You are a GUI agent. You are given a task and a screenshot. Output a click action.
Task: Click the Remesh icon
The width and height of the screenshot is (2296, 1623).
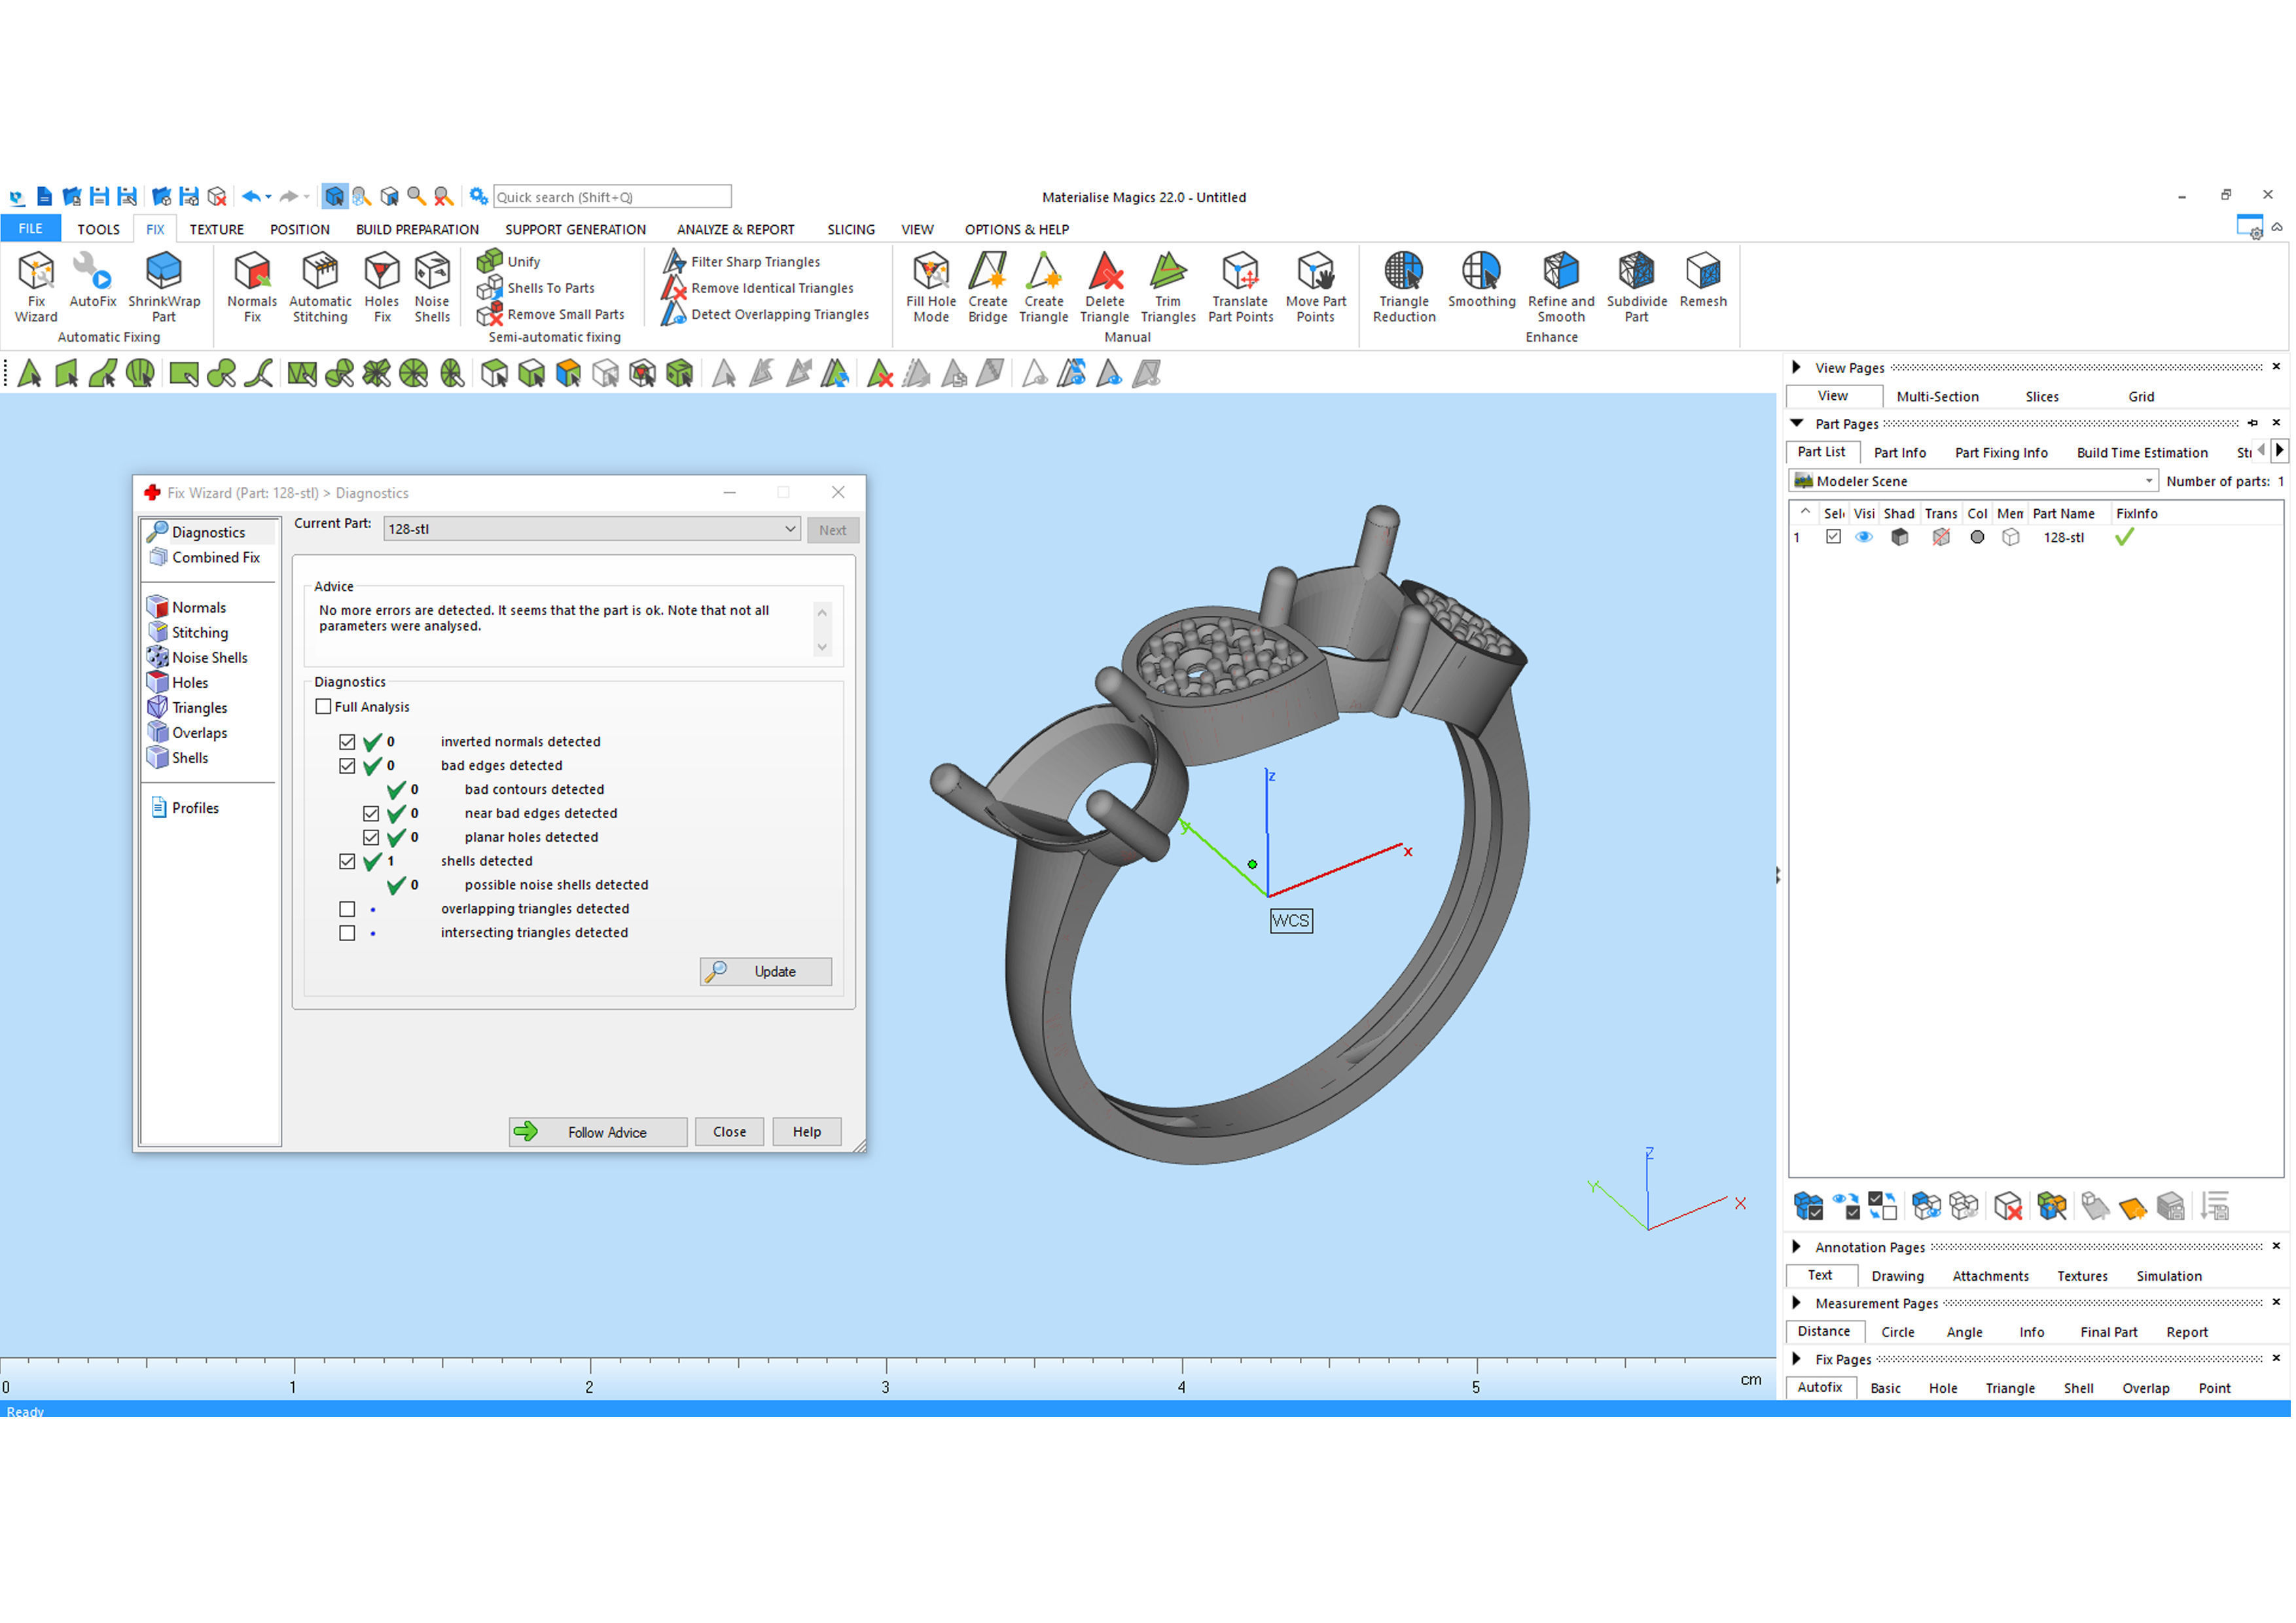1703,280
